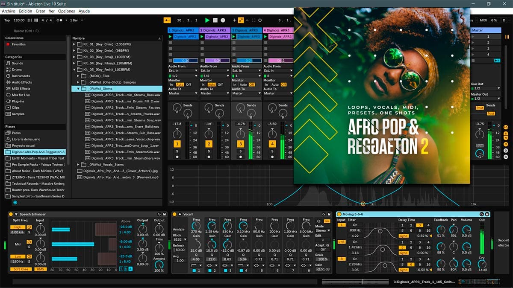Click the Clips category icon
Image resolution: width=513 pixels, height=288 pixels.
coord(8,108)
